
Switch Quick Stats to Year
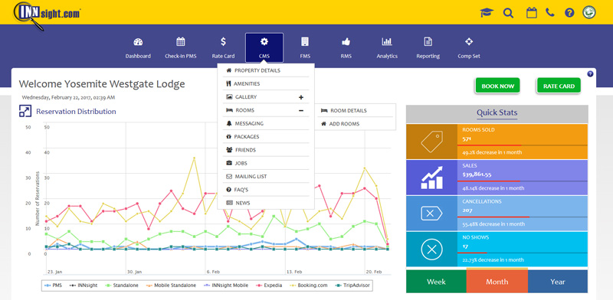point(558,282)
